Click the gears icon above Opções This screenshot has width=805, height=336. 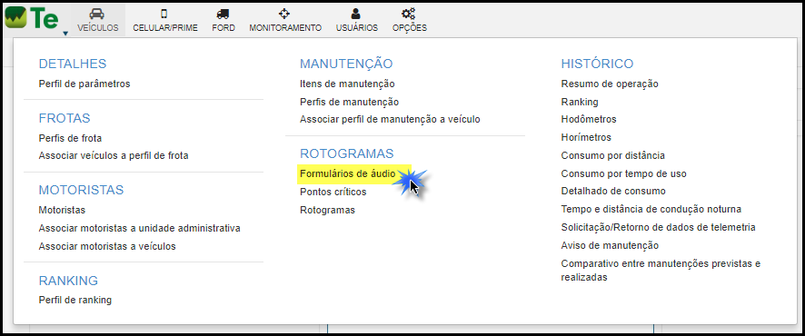click(x=409, y=14)
